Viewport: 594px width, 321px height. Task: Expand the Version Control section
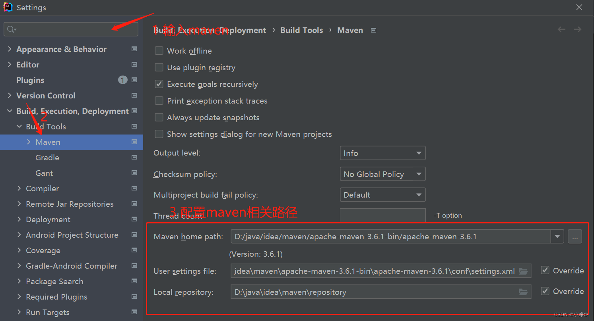pos(10,96)
